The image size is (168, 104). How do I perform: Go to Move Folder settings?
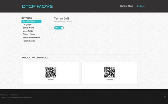click(x=28, y=31)
